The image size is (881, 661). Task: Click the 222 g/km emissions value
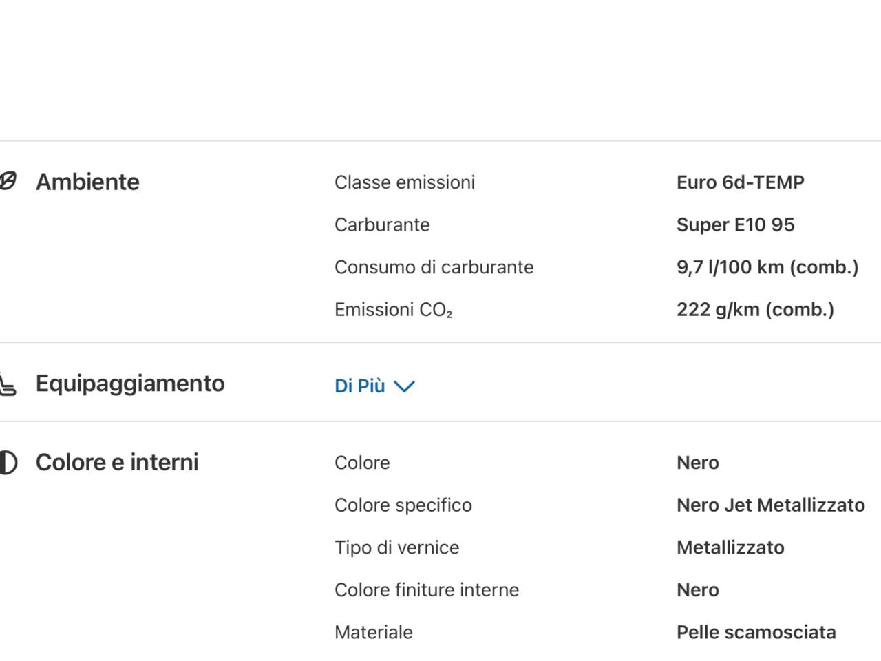click(755, 310)
